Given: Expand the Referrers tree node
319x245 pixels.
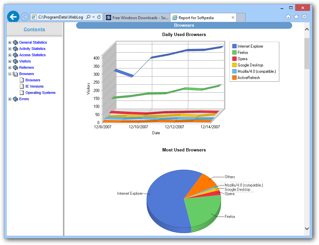Looking at the screenshot, I should point(10,68).
